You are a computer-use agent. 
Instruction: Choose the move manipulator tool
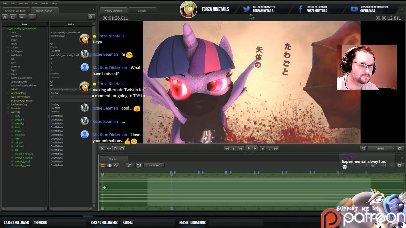109,149
